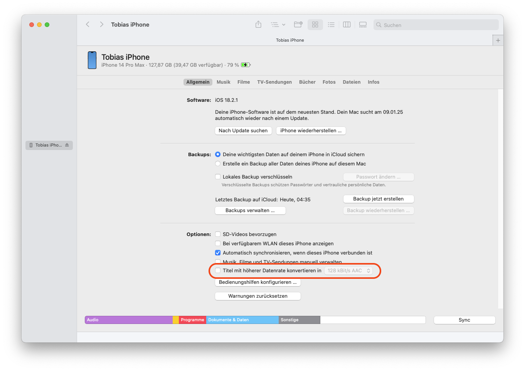Open the Share toolbar icon
Screen dimensions: 525x371
[258, 24]
